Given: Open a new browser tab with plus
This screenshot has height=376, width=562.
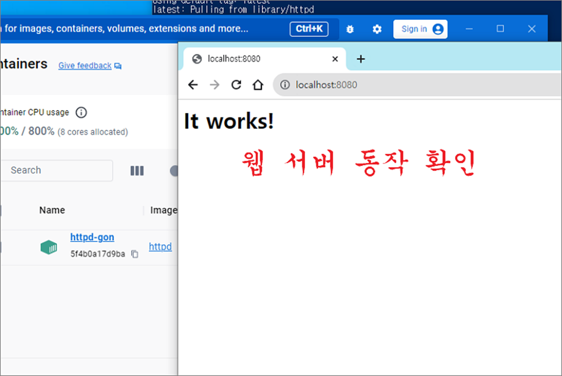Looking at the screenshot, I should (361, 59).
